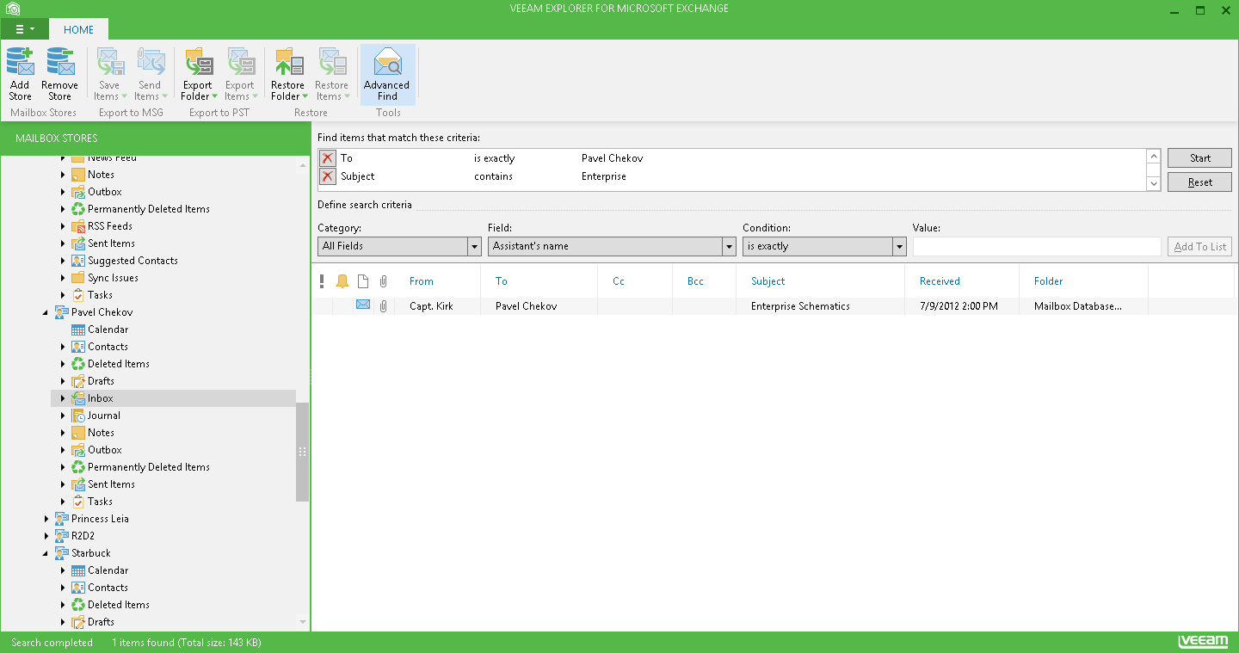The height and width of the screenshot is (653, 1239).
Task: Sort results by the Folder column header
Action: tap(1048, 281)
